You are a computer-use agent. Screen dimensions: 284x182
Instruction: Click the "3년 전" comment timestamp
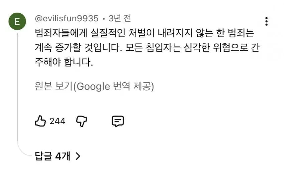coord(120,18)
